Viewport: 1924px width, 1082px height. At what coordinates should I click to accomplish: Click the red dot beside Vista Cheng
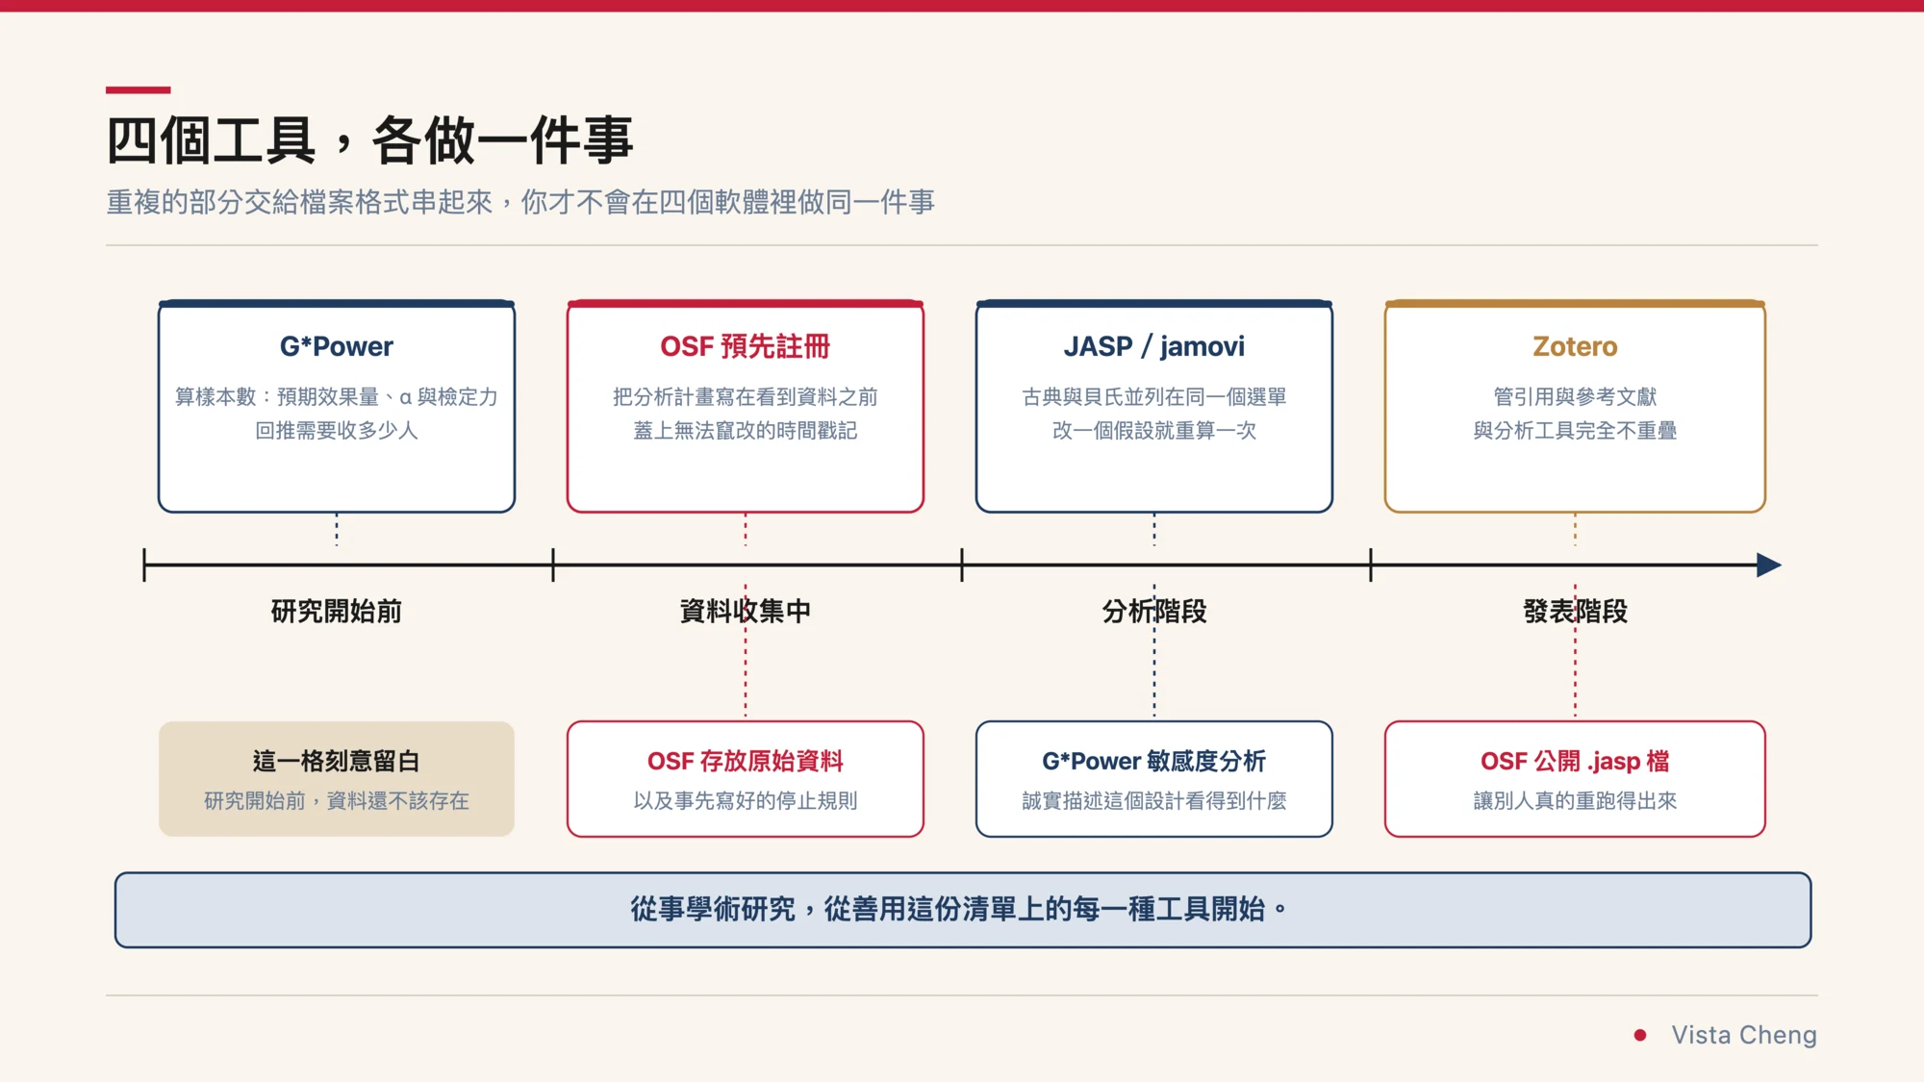point(1640,1035)
